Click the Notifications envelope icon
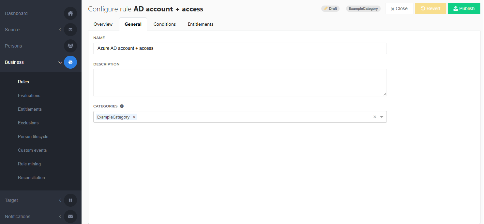Screen dimensions: 484x224 pos(70,217)
